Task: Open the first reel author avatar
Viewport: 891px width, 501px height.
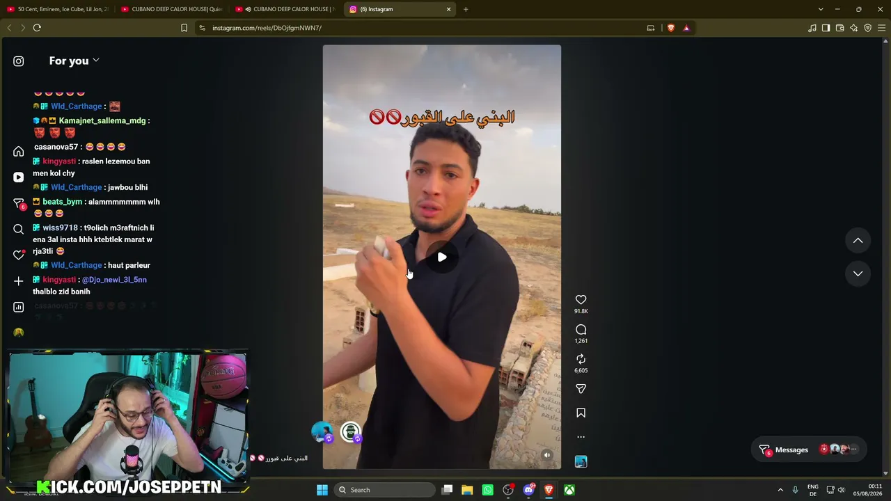Action: [x=322, y=432]
